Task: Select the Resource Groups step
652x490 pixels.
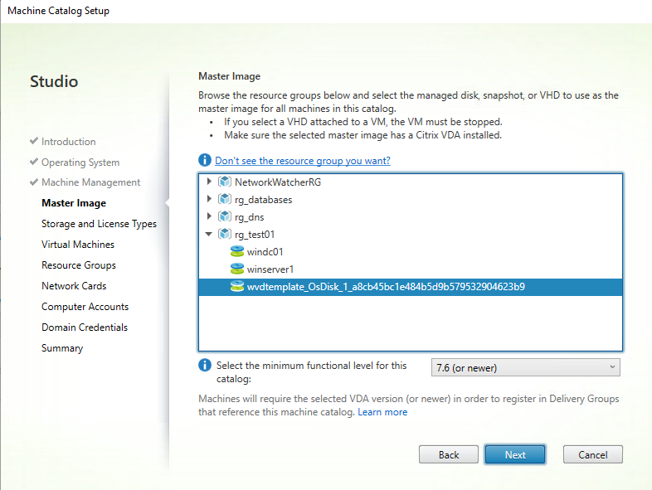Action: [79, 265]
